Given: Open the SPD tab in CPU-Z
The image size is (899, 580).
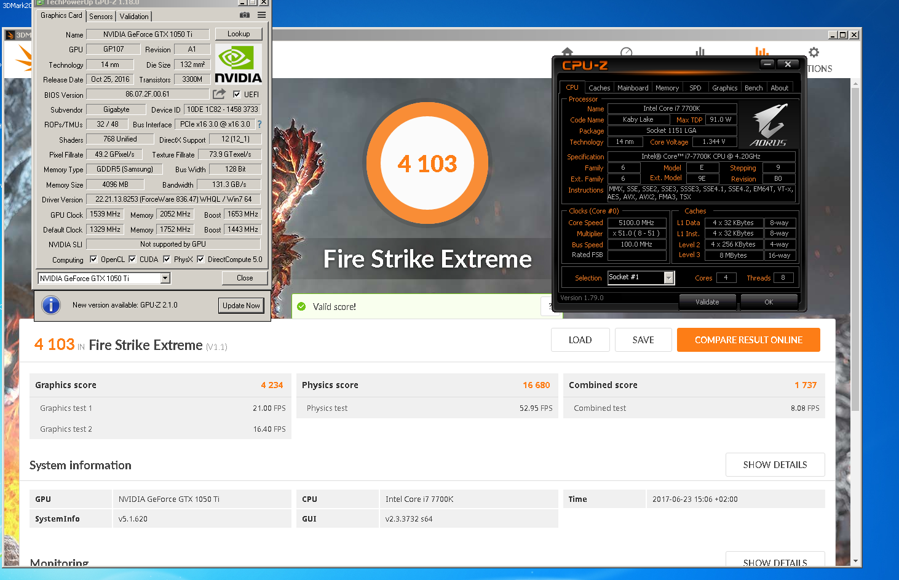Looking at the screenshot, I should click(695, 88).
